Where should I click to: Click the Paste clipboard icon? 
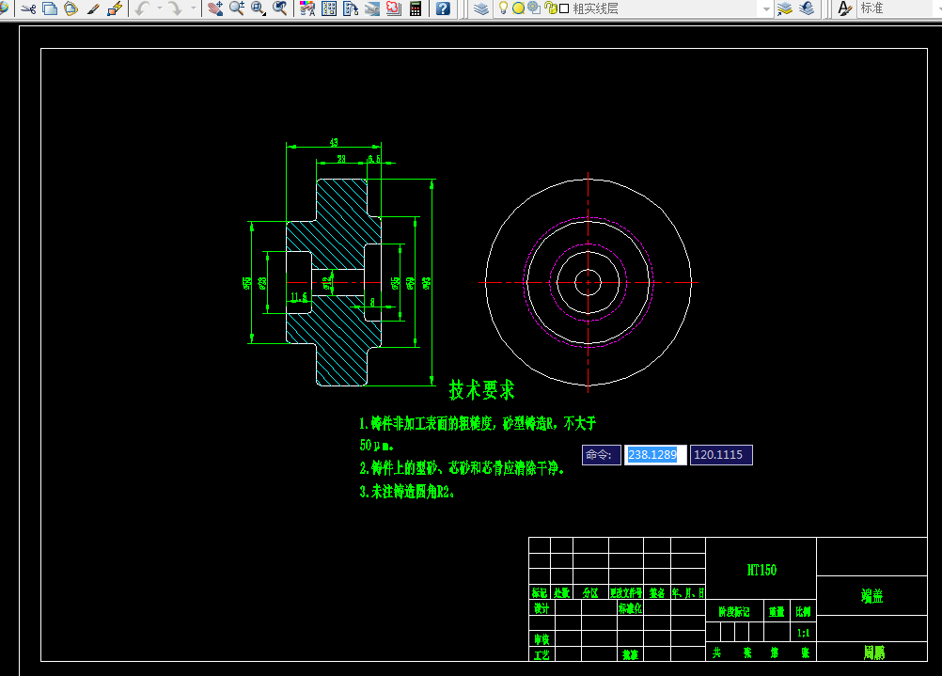point(71,8)
